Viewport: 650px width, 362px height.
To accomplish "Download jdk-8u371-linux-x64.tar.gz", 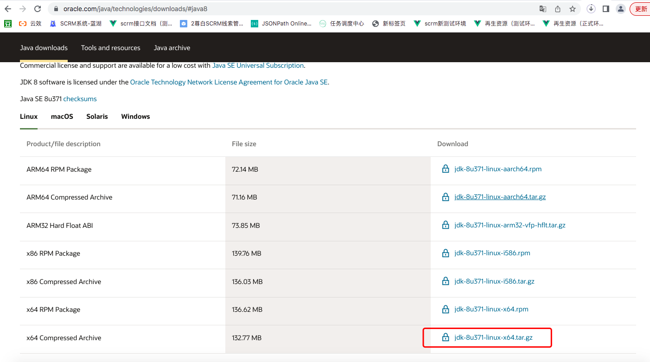I will coord(494,337).
